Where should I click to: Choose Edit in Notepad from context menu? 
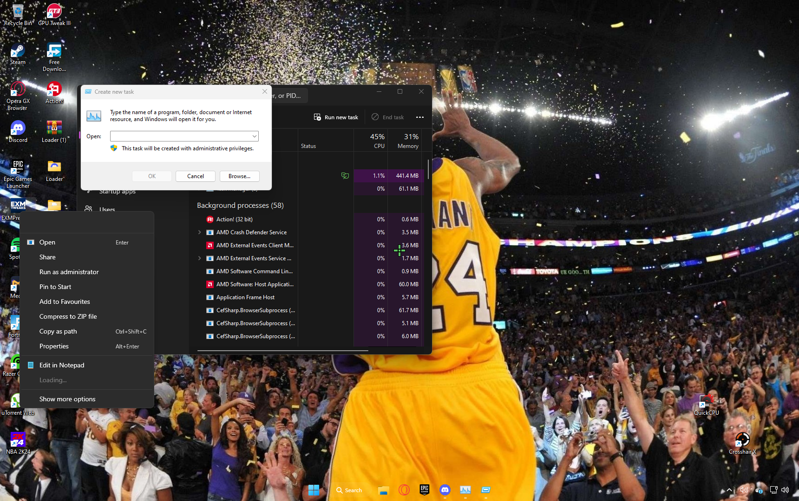click(x=87, y=365)
